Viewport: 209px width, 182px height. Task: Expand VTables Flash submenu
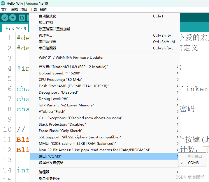104,112
